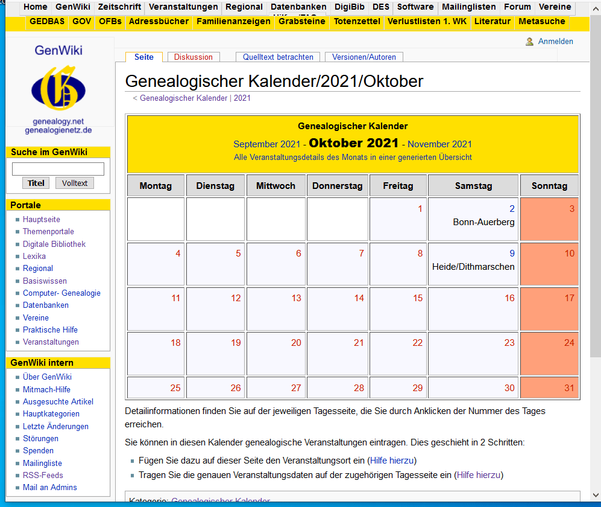Image resolution: width=601 pixels, height=507 pixels.
Task: Open Themenportale in the Portale list
Action: click(x=48, y=231)
